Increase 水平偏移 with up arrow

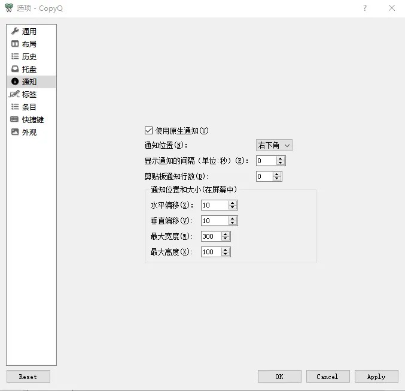[233, 203]
